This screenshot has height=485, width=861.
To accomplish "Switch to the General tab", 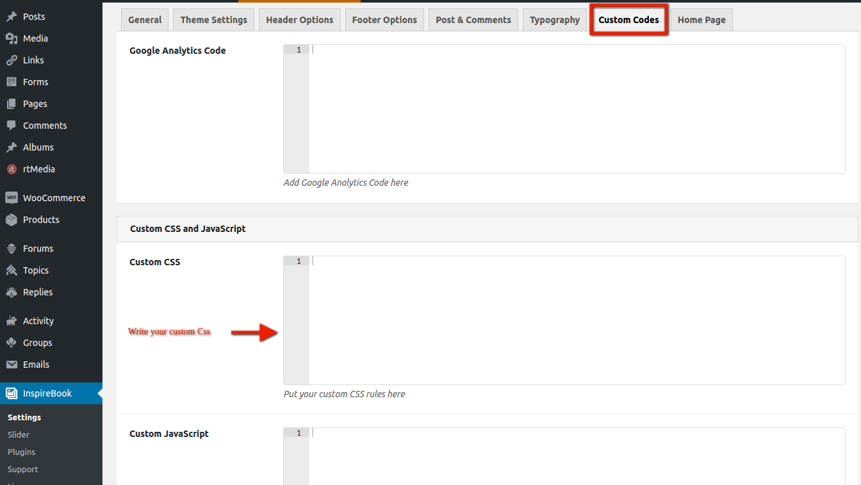I will point(145,20).
